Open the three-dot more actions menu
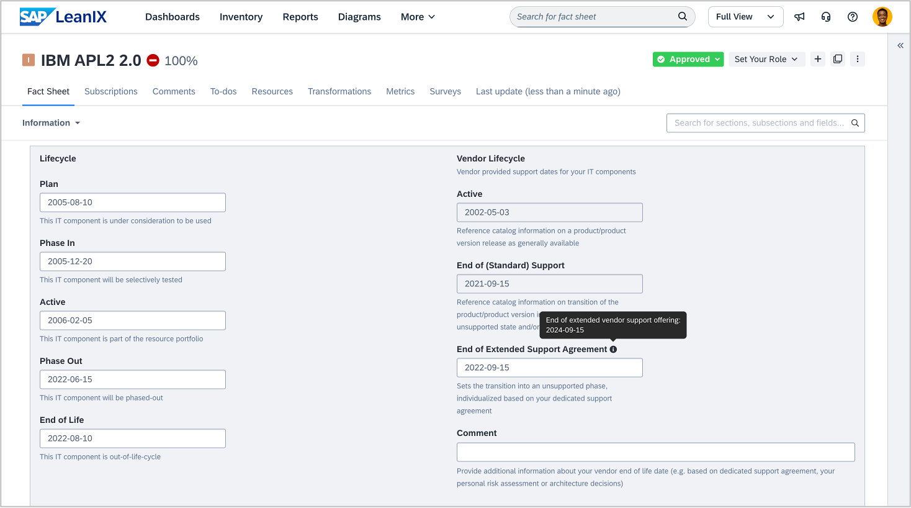The width and height of the screenshot is (911, 508). 858,59
